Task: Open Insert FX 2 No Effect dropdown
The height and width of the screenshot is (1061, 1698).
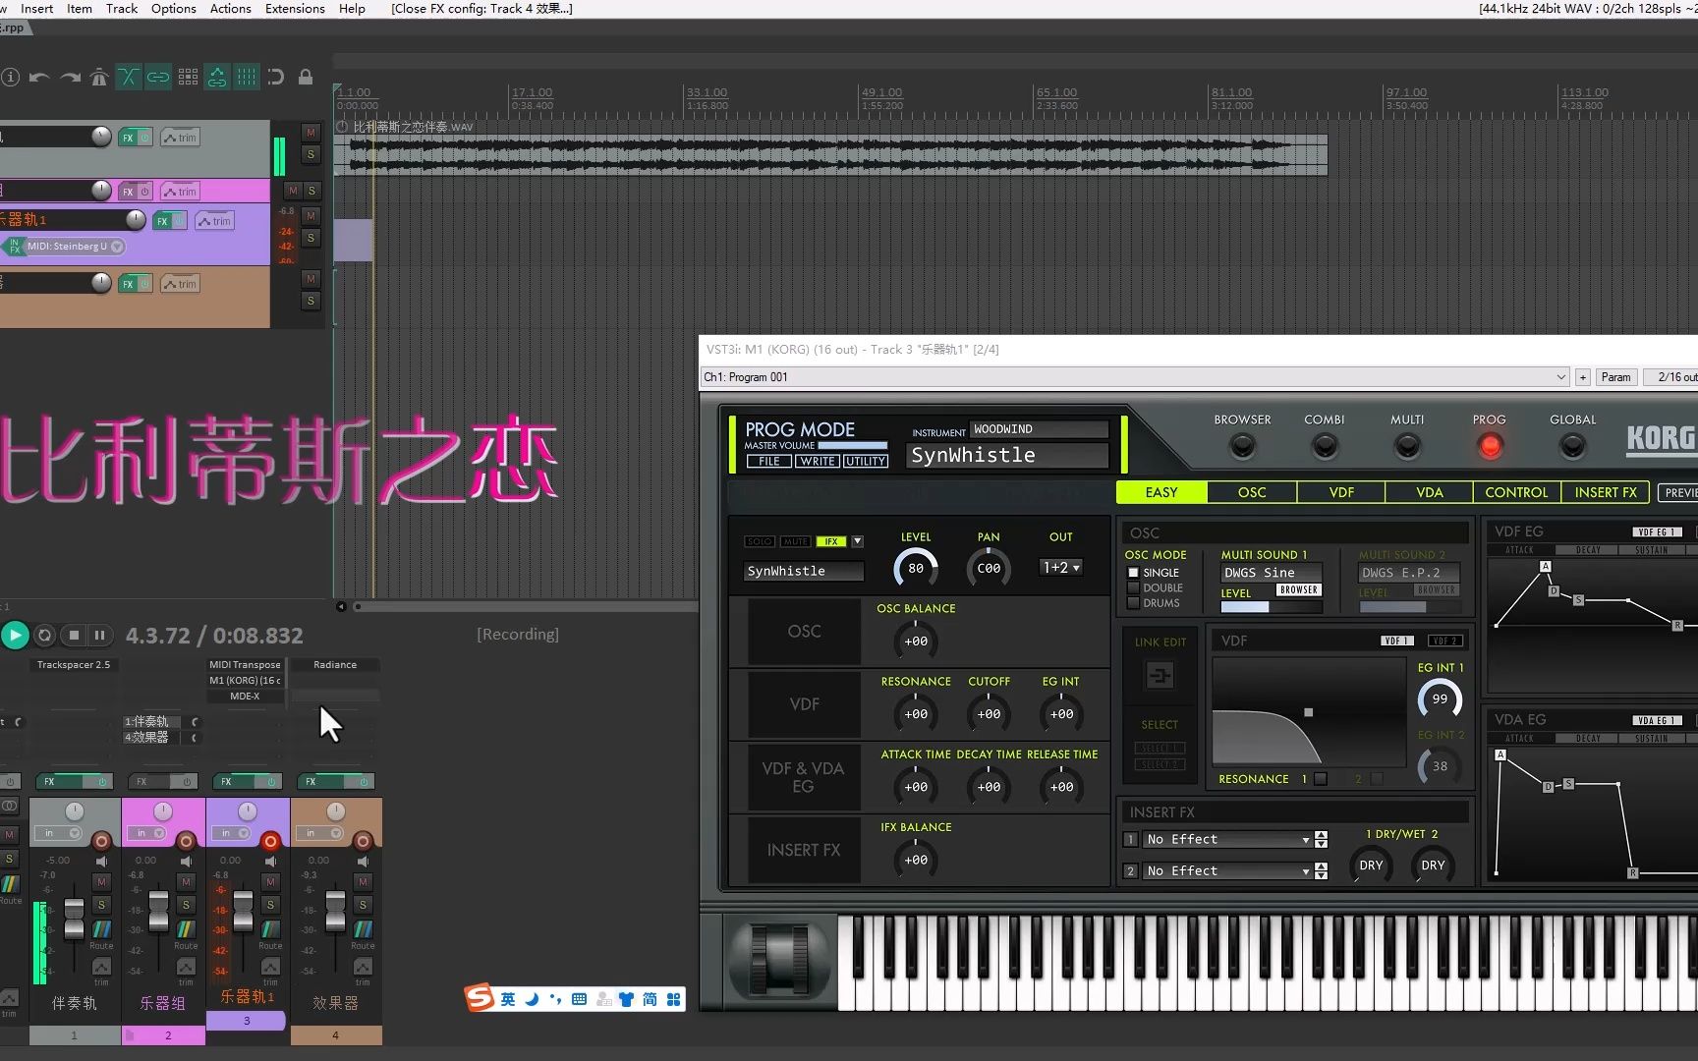Action: coord(1228,871)
